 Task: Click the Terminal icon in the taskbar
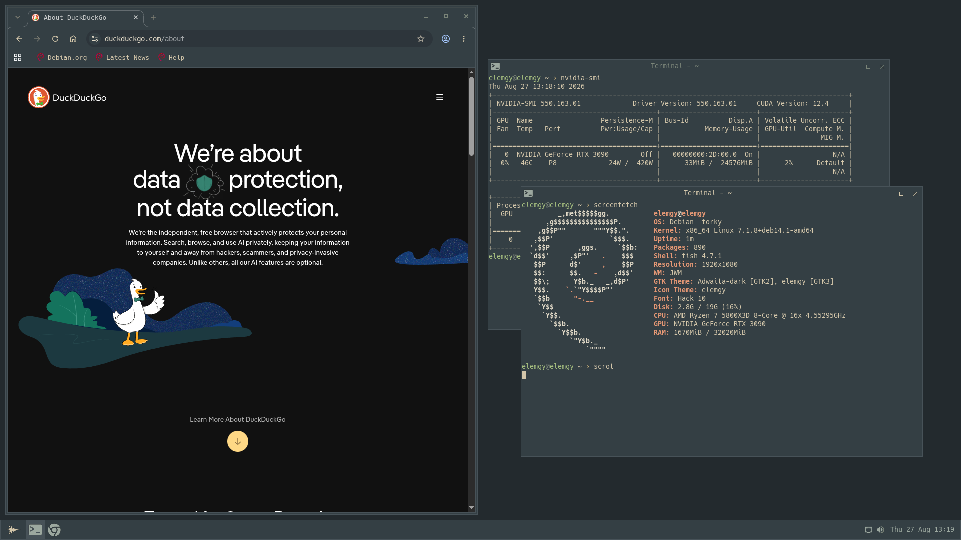coord(35,530)
